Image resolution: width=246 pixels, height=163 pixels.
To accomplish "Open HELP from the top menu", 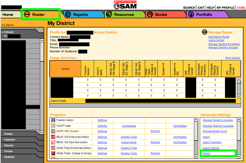I will [x=210, y=7].
